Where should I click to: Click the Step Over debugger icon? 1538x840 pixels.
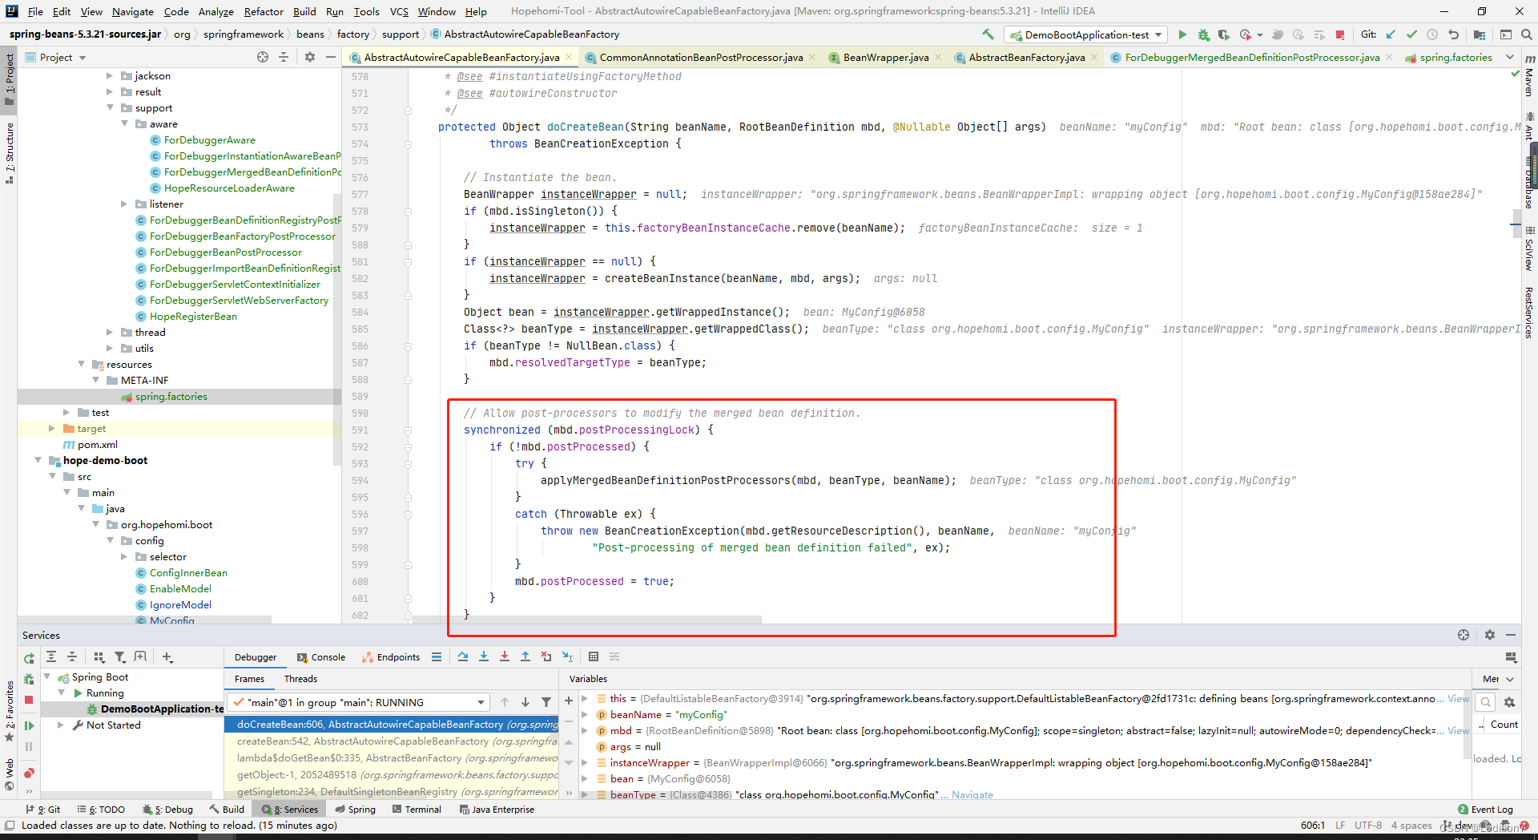(463, 656)
